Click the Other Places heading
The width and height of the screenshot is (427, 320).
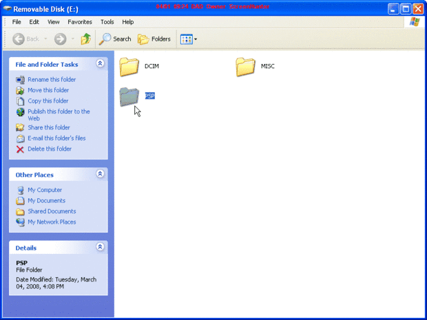point(34,175)
